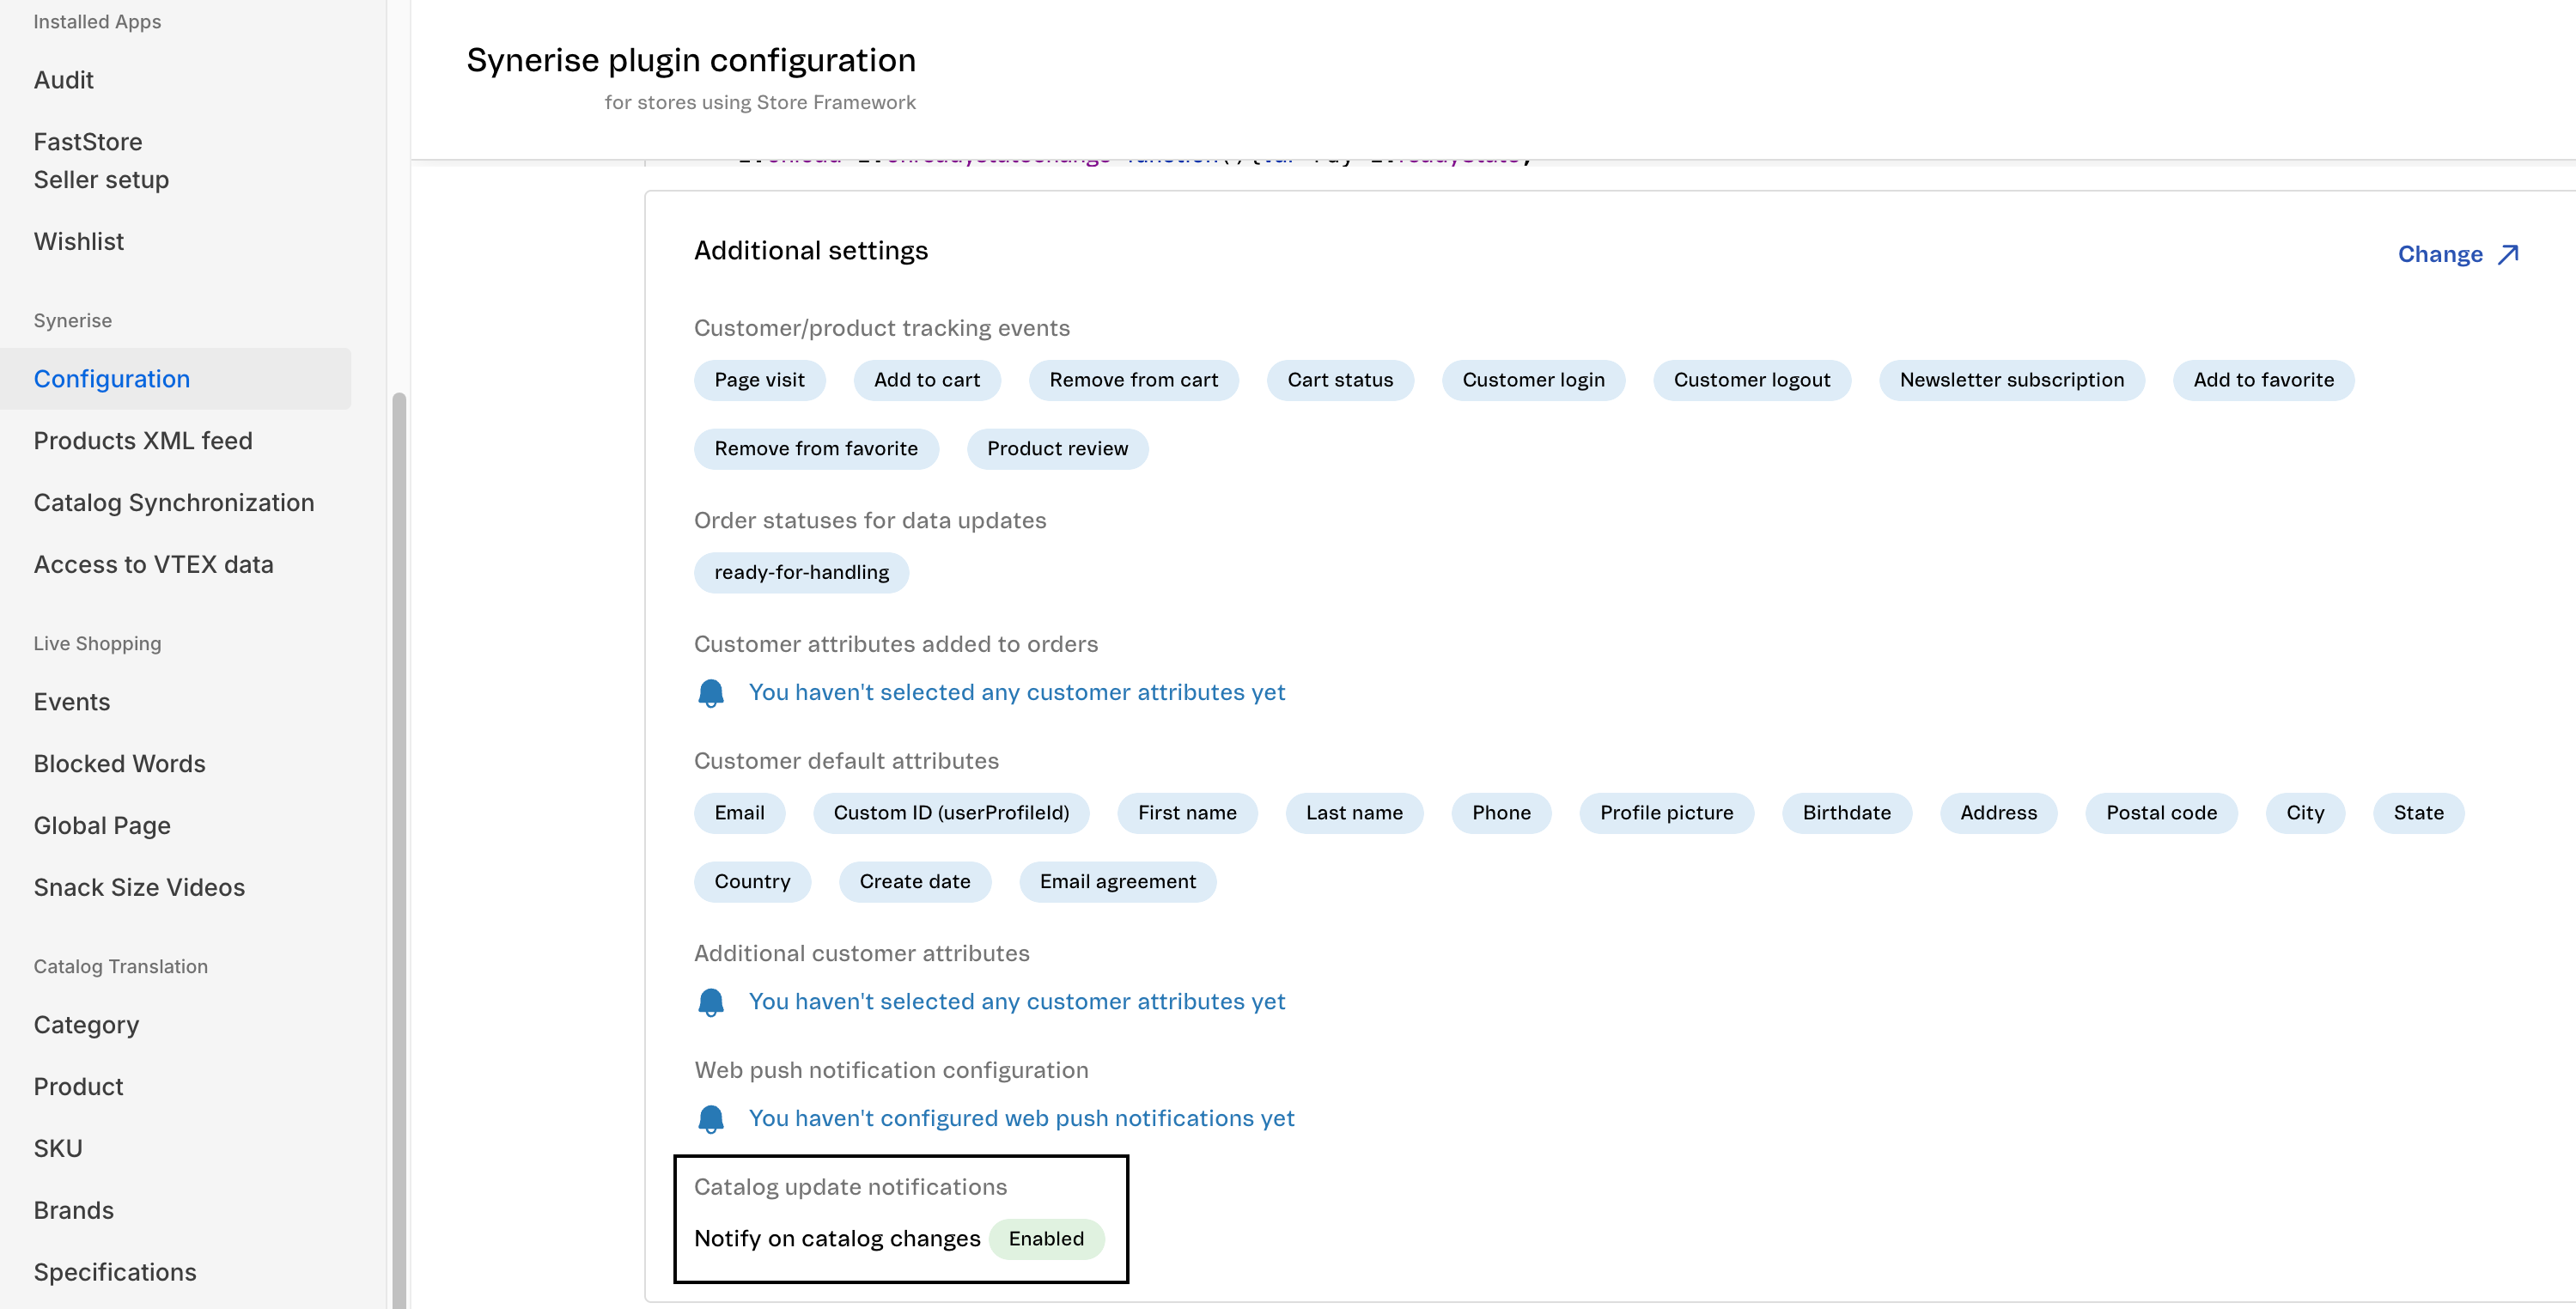Open Global Page sidebar item
The image size is (2576, 1309).
coord(102,826)
